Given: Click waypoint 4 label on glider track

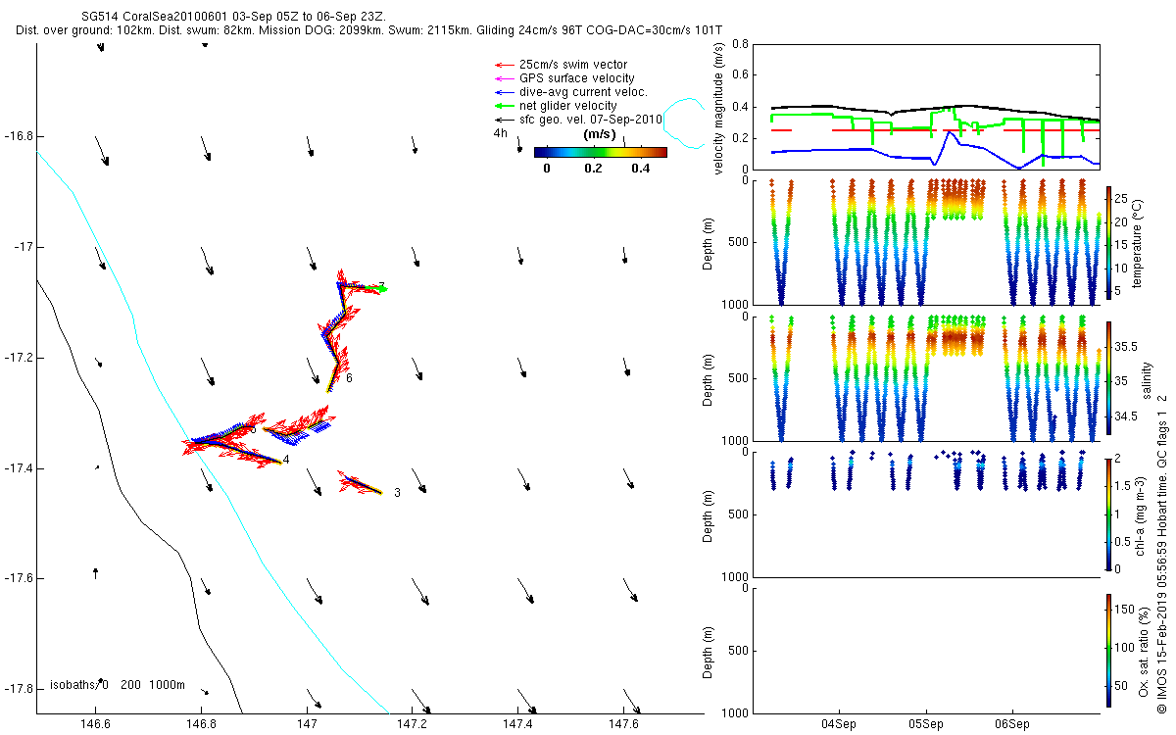Looking at the screenshot, I should coord(286,460).
